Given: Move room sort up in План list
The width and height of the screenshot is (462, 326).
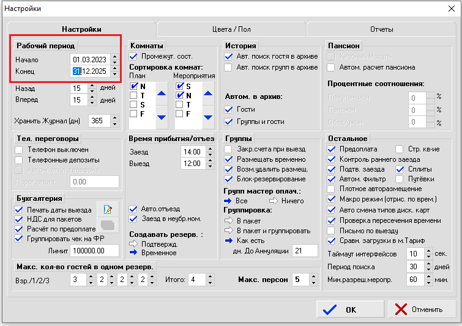Looking at the screenshot, I should (162, 93).
